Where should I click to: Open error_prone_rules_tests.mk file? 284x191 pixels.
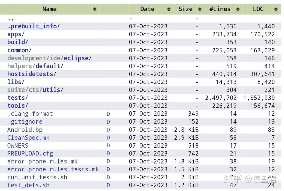(53, 169)
